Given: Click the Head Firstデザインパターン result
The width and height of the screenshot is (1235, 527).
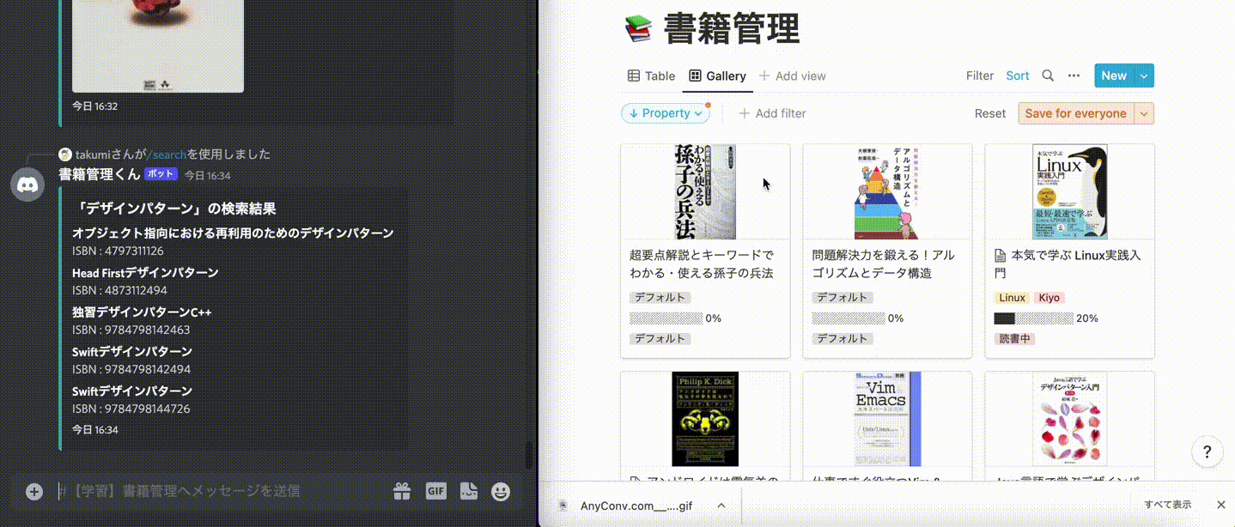Looking at the screenshot, I should (x=145, y=273).
